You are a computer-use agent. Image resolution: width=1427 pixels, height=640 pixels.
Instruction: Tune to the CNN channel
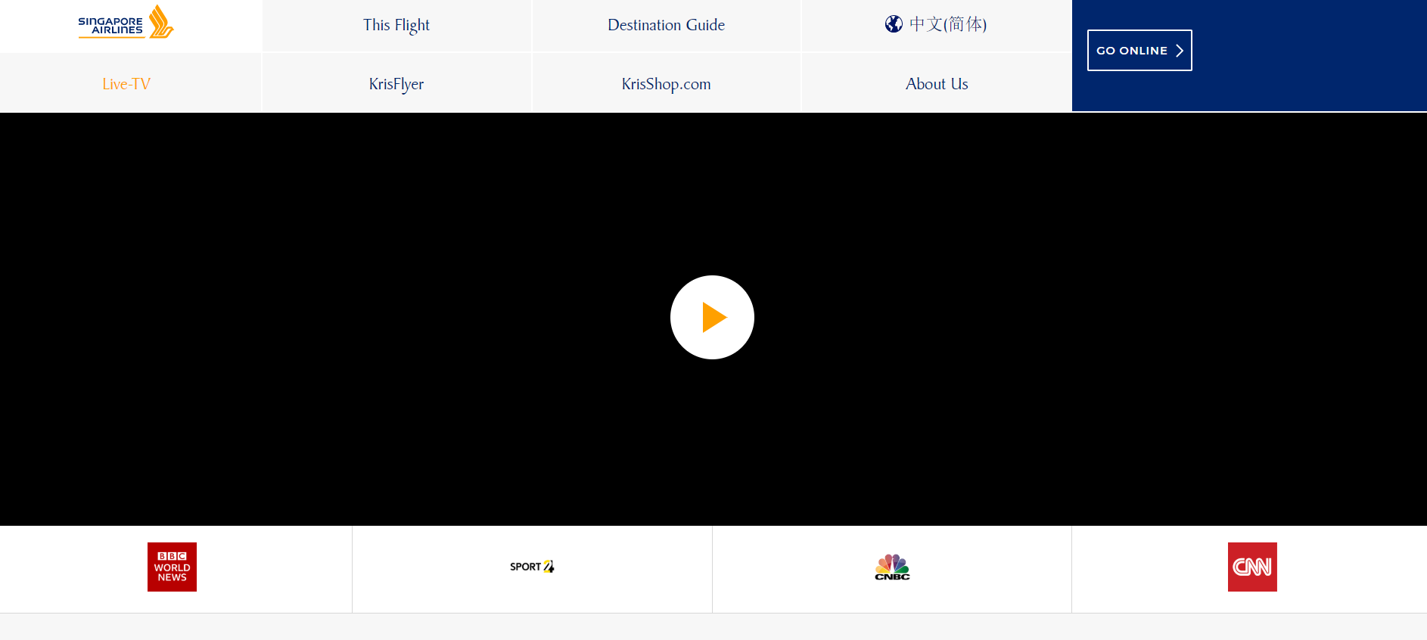1252,567
